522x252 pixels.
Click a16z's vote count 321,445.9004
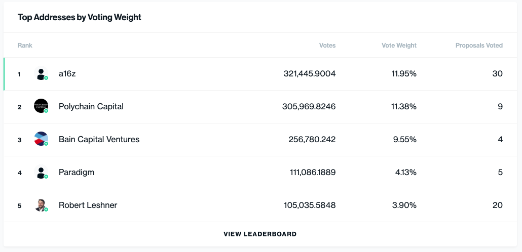pyautogui.click(x=309, y=74)
